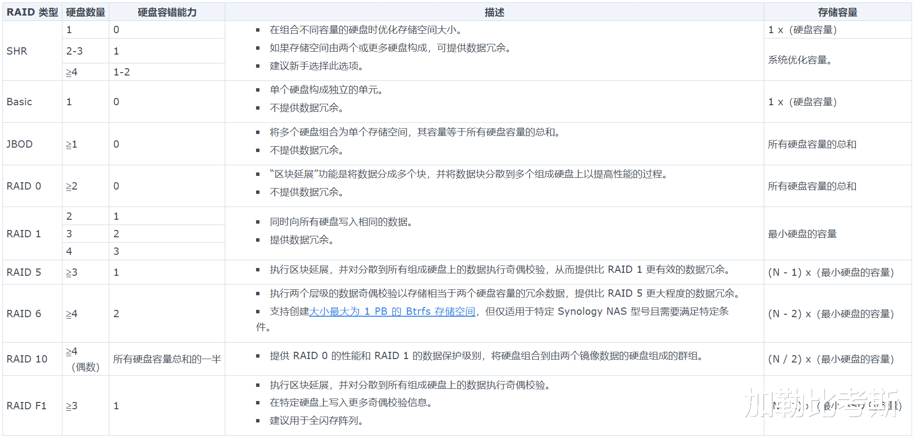
Task: Click the '存储容量' column header
Action: pyautogui.click(x=837, y=12)
